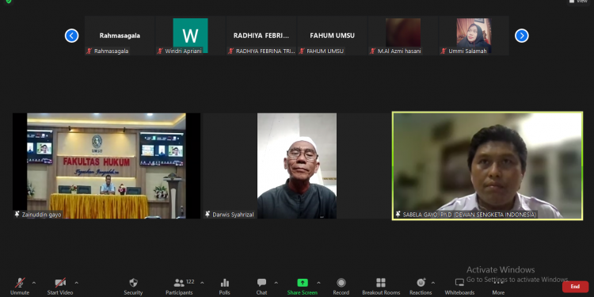The height and width of the screenshot is (297, 594).
Task: Click participants count 122
Action: [190, 282]
